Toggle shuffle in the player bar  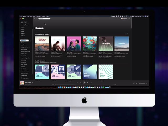pyautogui.click(x=78, y=83)
